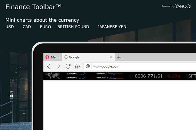Click the ticker left scroll arrow
Image resolution: width=196 pixels, height=130 pixels.
(130, 76)
